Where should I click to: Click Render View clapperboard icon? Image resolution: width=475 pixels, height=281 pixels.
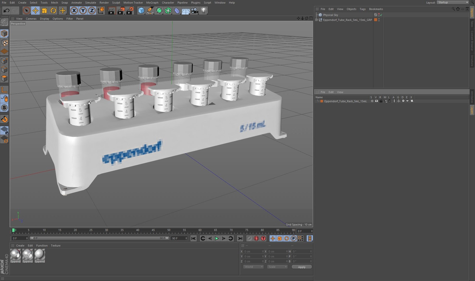[x=111, y=11]
